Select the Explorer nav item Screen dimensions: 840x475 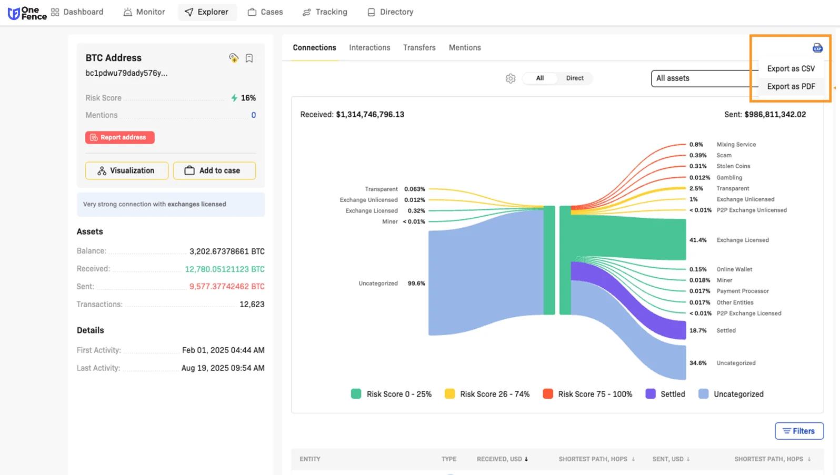click(x=207, y=12)
